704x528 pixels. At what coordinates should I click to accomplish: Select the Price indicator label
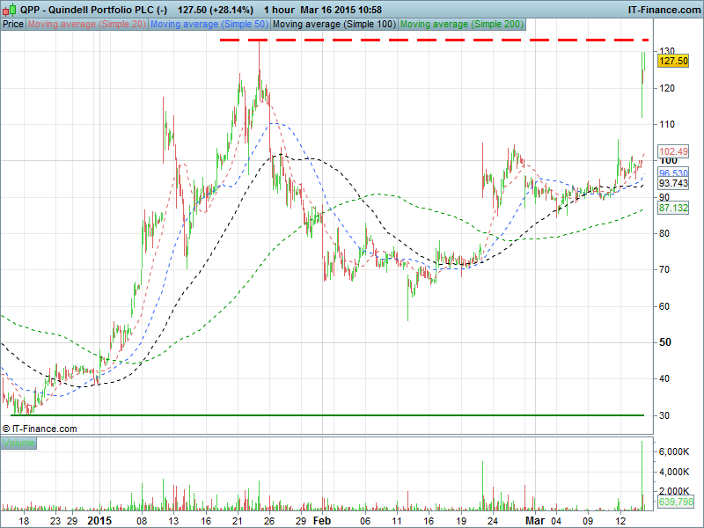pyautogui.click(x=13, y=25)
